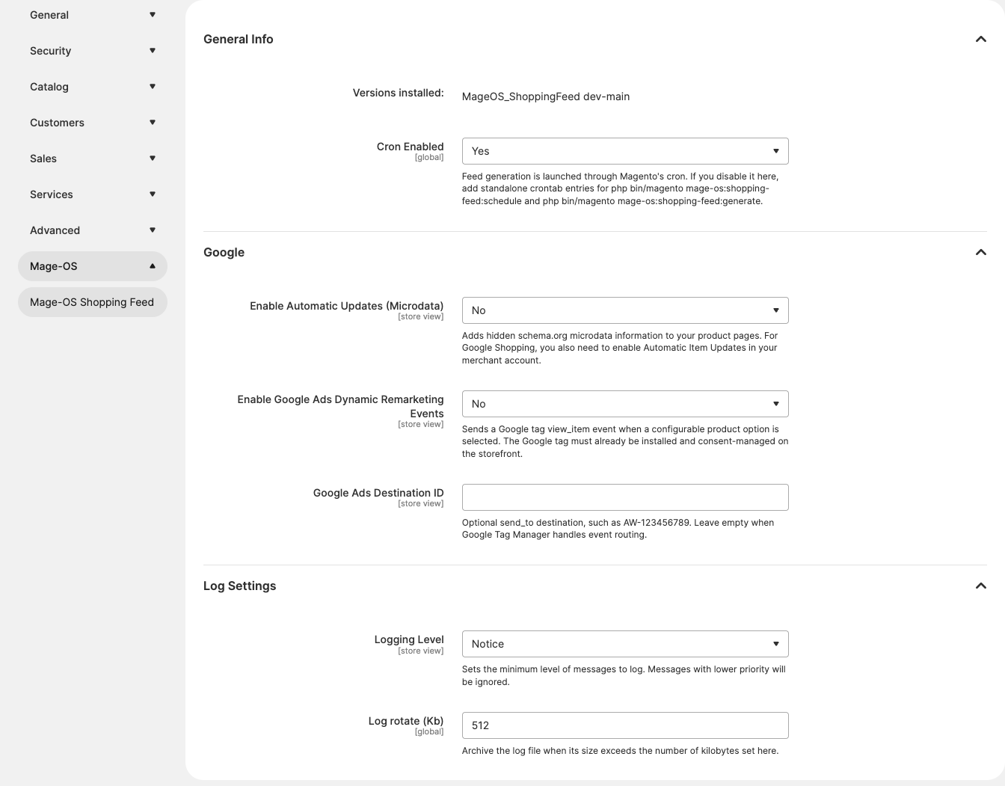The width and height of the screenshot is (1005, 786).
Task: Expand the Catalog sidebar section
Action: [92, 87]
